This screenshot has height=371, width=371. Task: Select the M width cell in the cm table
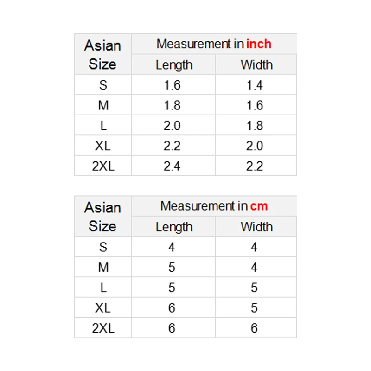coord(254,268)
